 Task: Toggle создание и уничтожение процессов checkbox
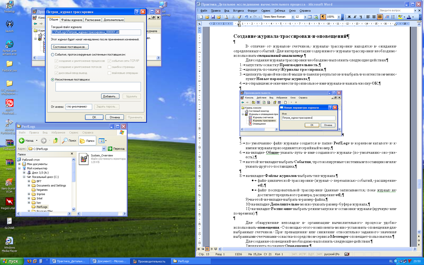point(56,61)
